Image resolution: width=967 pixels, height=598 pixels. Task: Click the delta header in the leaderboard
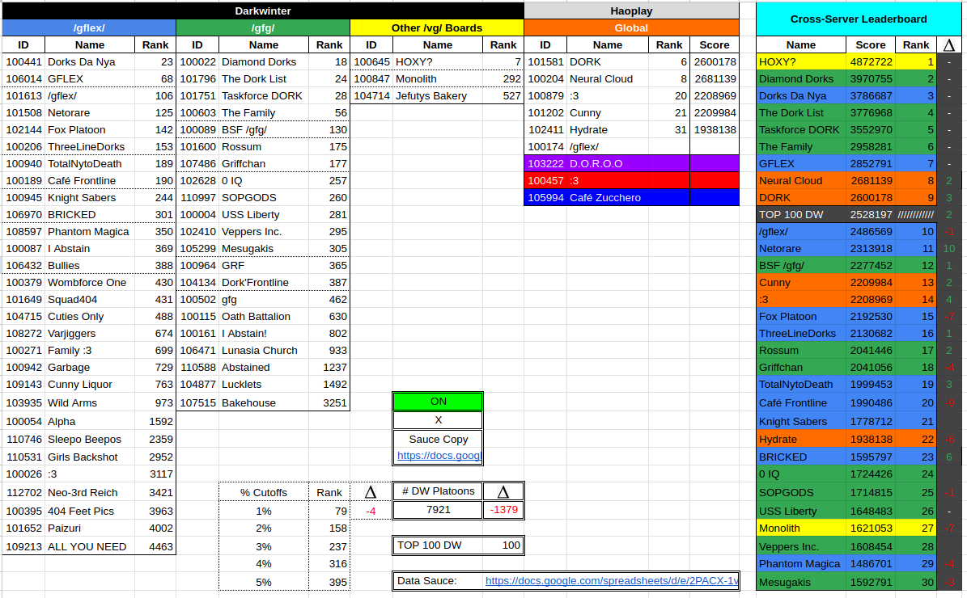(x=948, y=45)
